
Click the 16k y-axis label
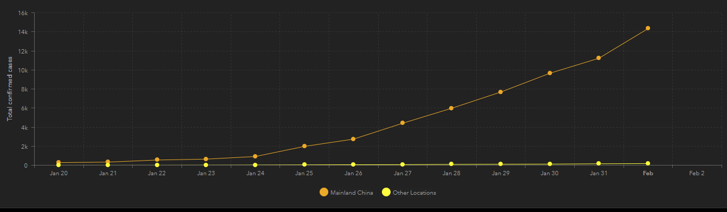point(23,13)
